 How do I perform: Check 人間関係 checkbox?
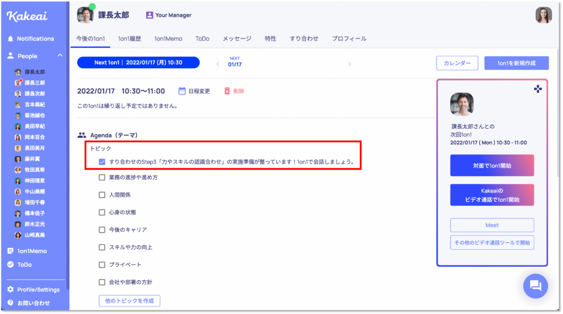pos(102,195)
